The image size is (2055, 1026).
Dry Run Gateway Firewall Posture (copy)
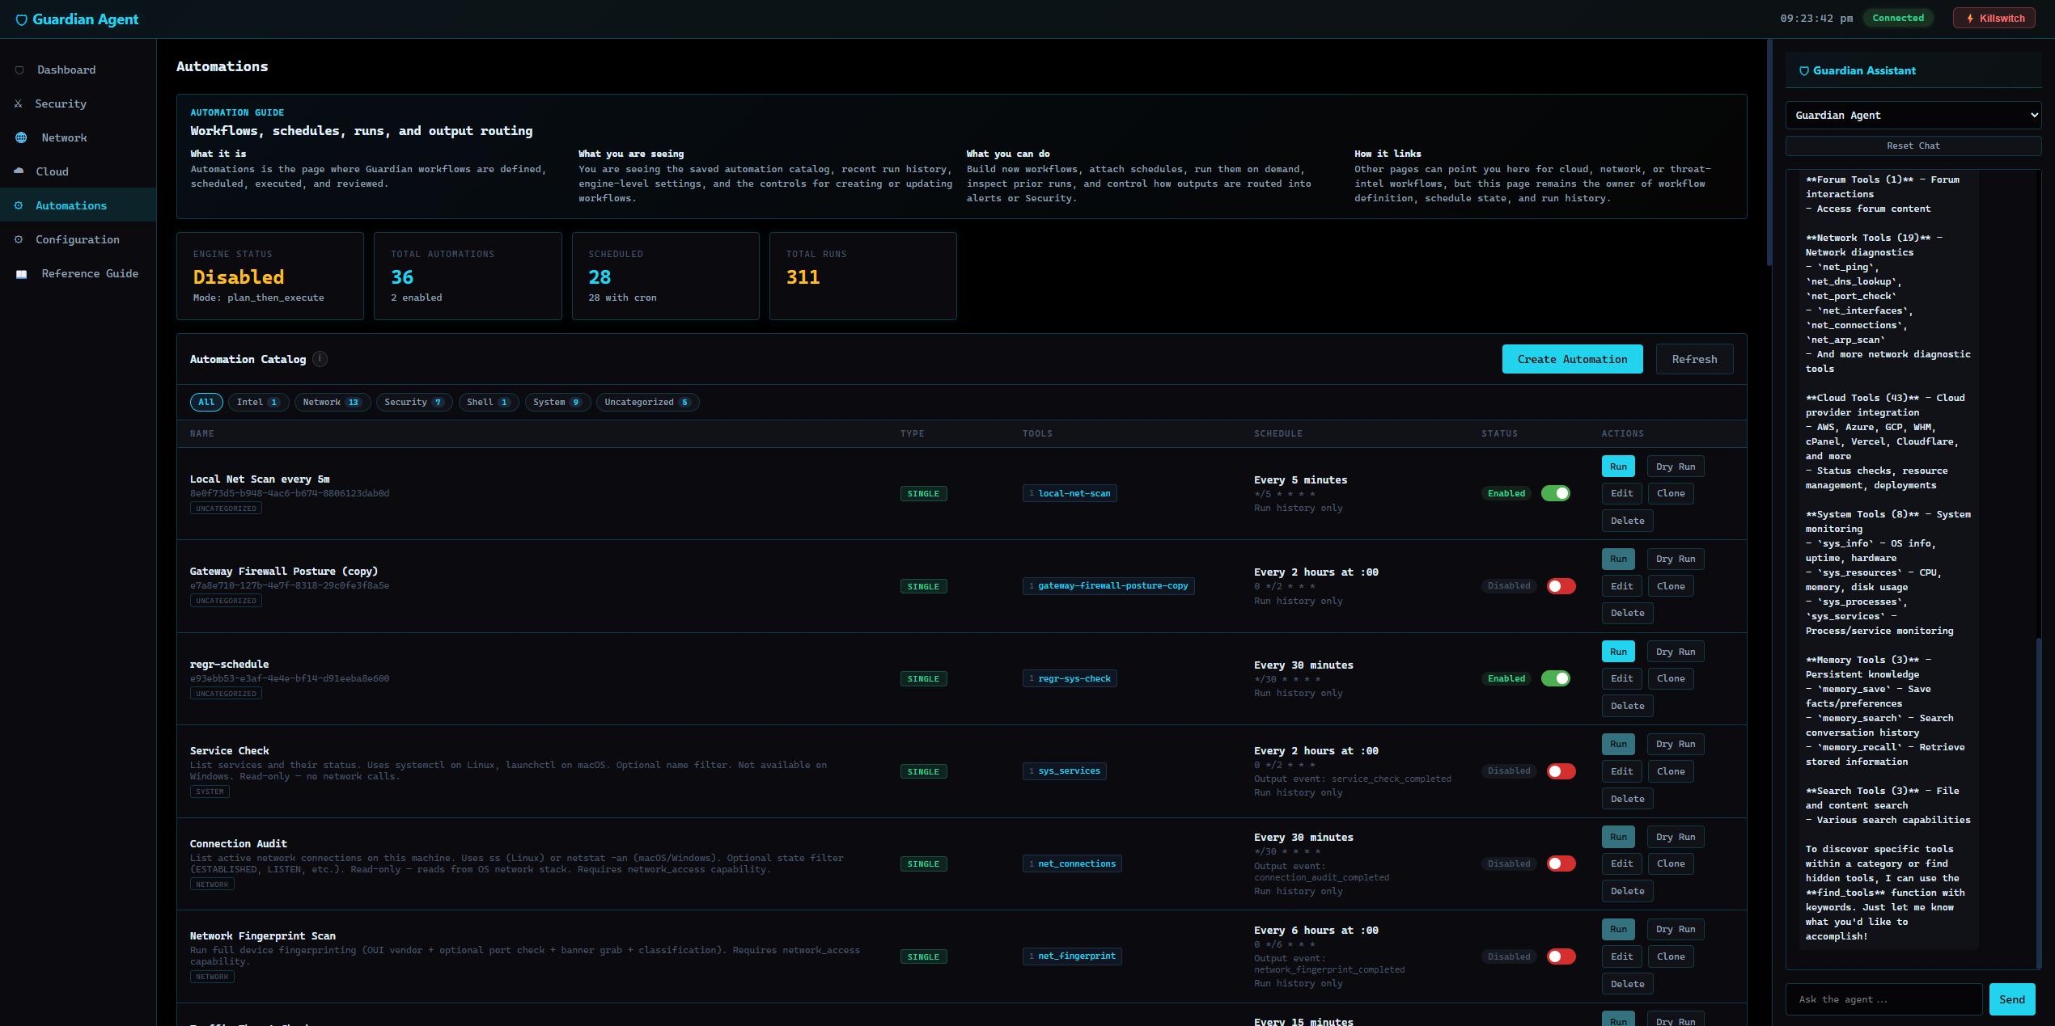(x=1676, y=559)
